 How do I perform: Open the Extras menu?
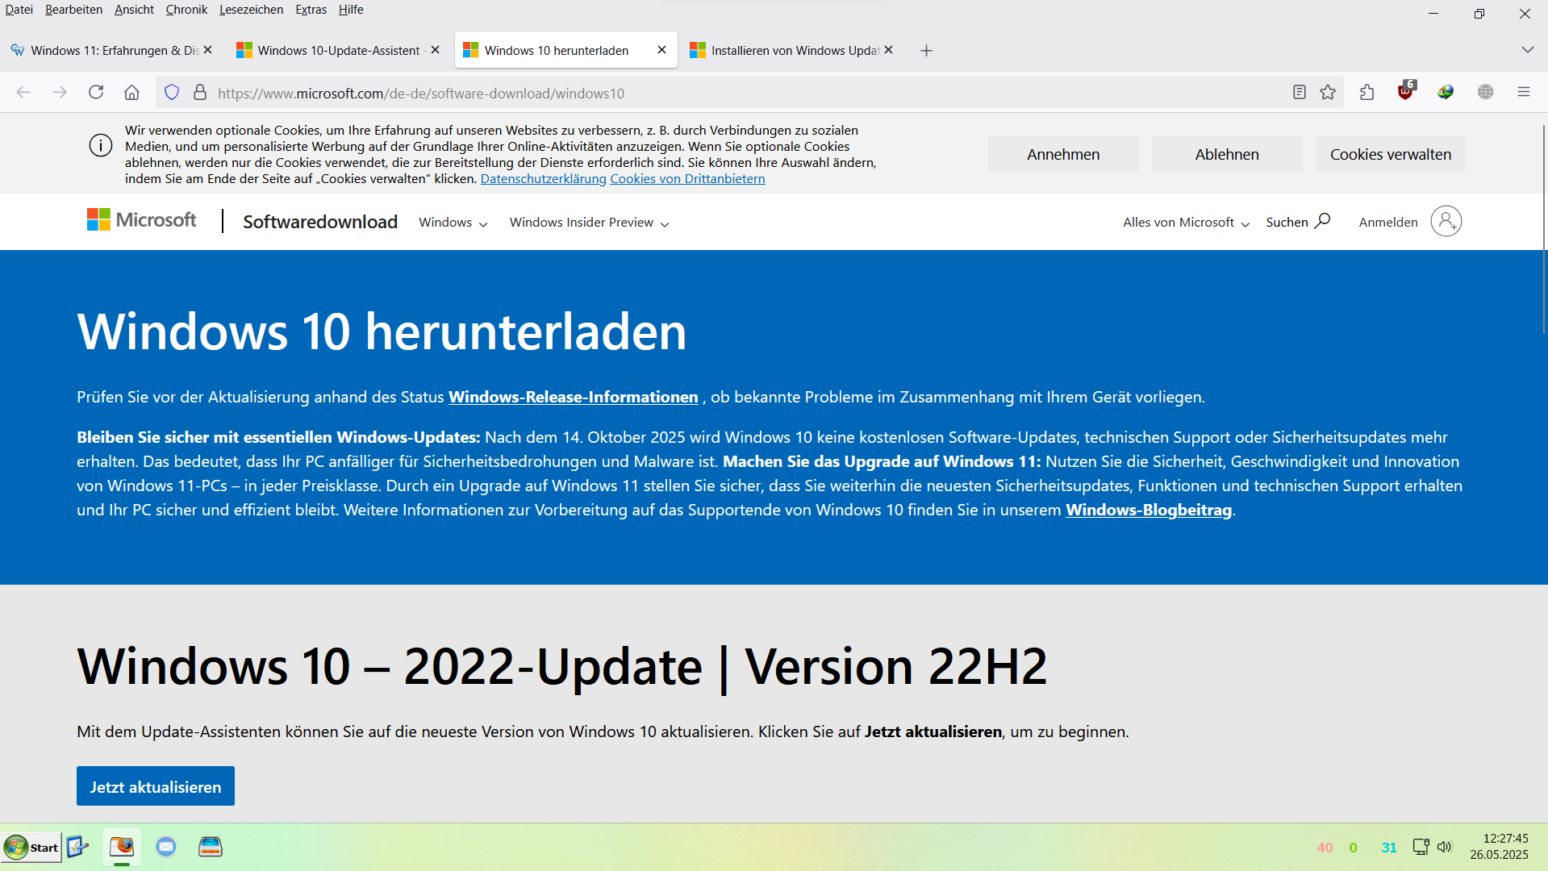311,10
